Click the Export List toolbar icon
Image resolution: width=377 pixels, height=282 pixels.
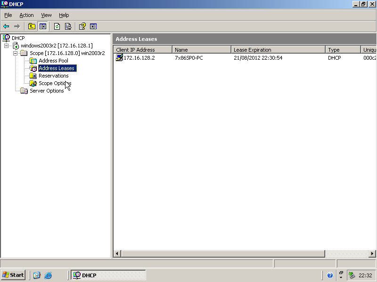pyautogui.click(x=68, y=26)
